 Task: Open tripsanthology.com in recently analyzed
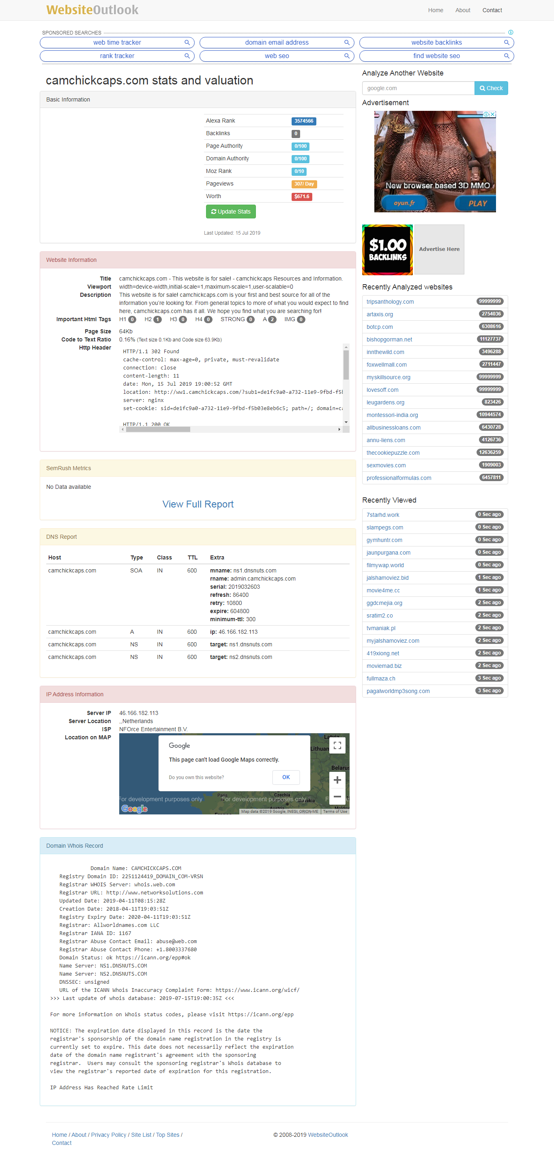390,302
